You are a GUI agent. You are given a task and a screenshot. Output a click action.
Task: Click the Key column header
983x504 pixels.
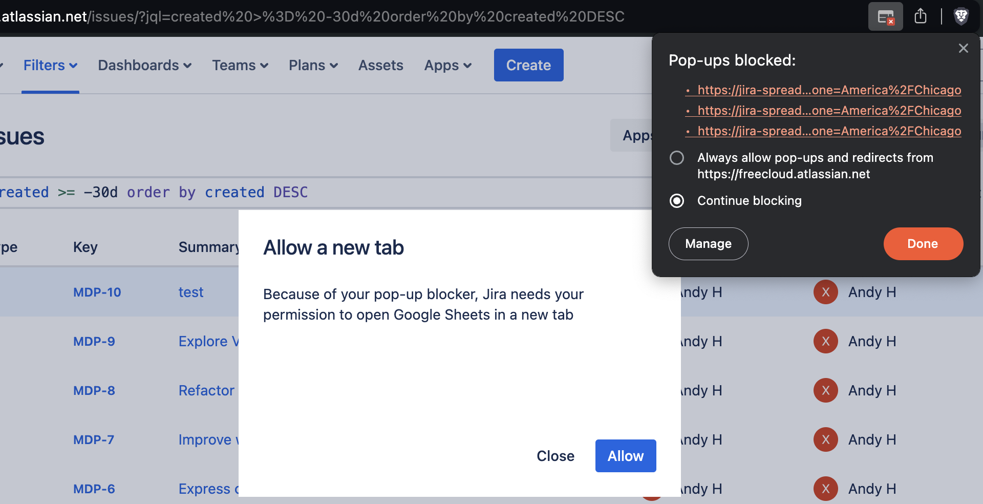click(86, 247)
